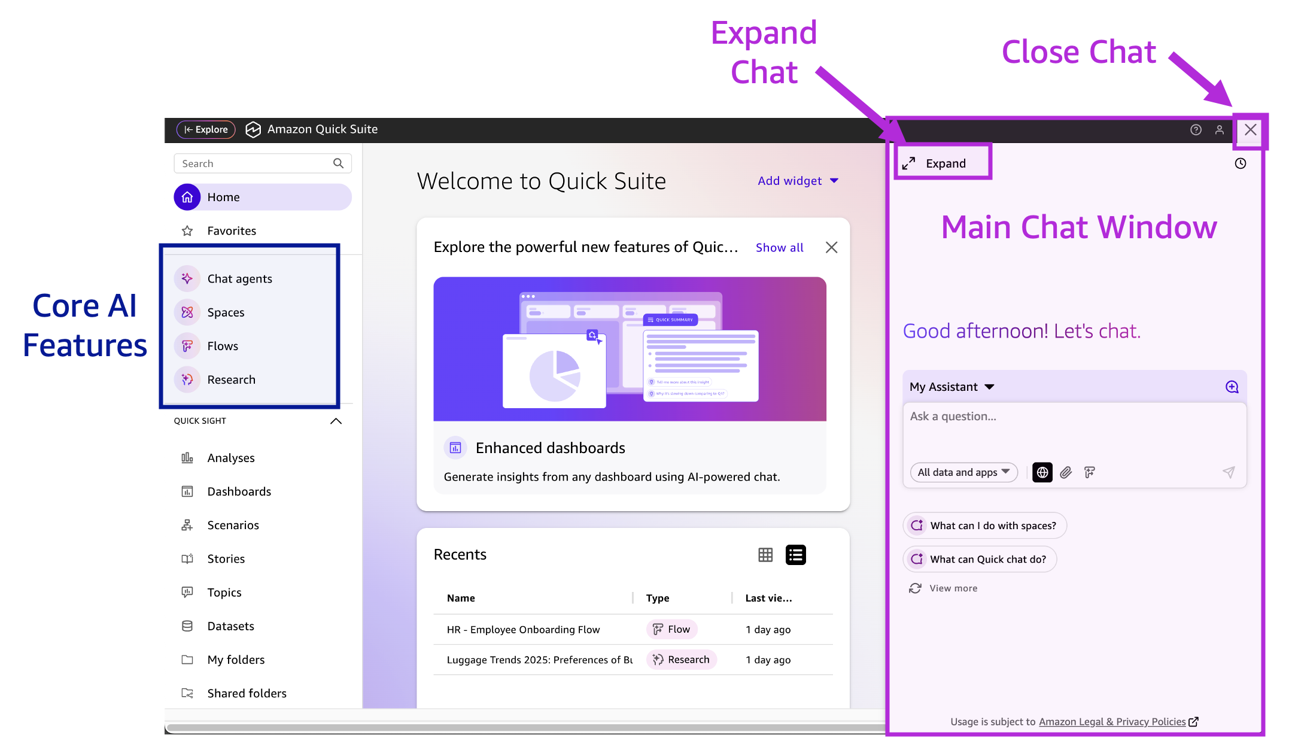The image size is (1289, 747).
Task: Click the Show all link
Action: coord(779,248)
